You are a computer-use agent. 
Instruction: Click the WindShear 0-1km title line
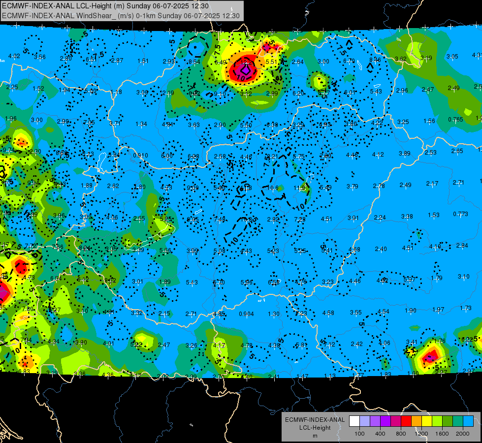click(121, 16)
